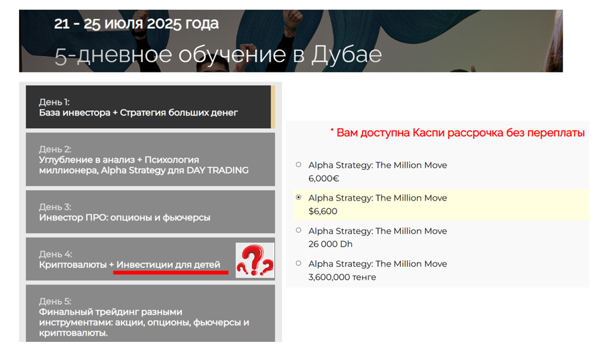The width and height of the screenshot is (611, 345).
Task: Select the 3,600,000 тенге radio option
Action: [298, 263]
